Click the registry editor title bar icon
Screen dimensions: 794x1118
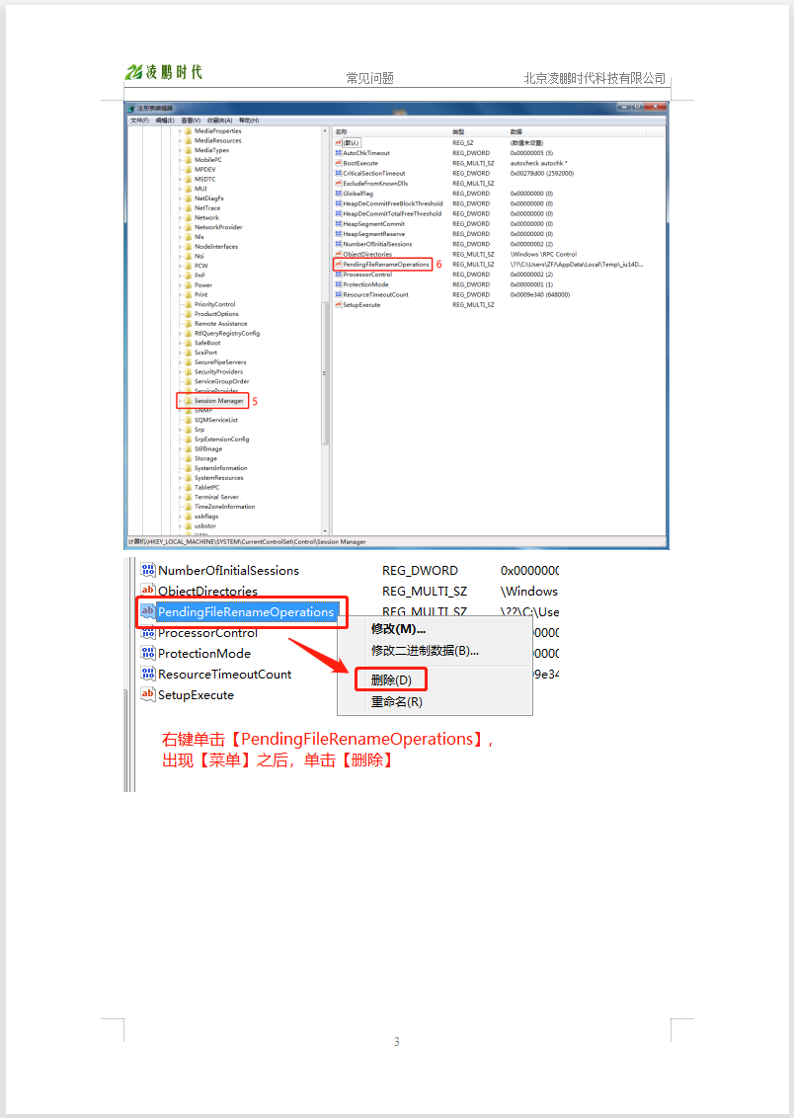pos(132,109)
